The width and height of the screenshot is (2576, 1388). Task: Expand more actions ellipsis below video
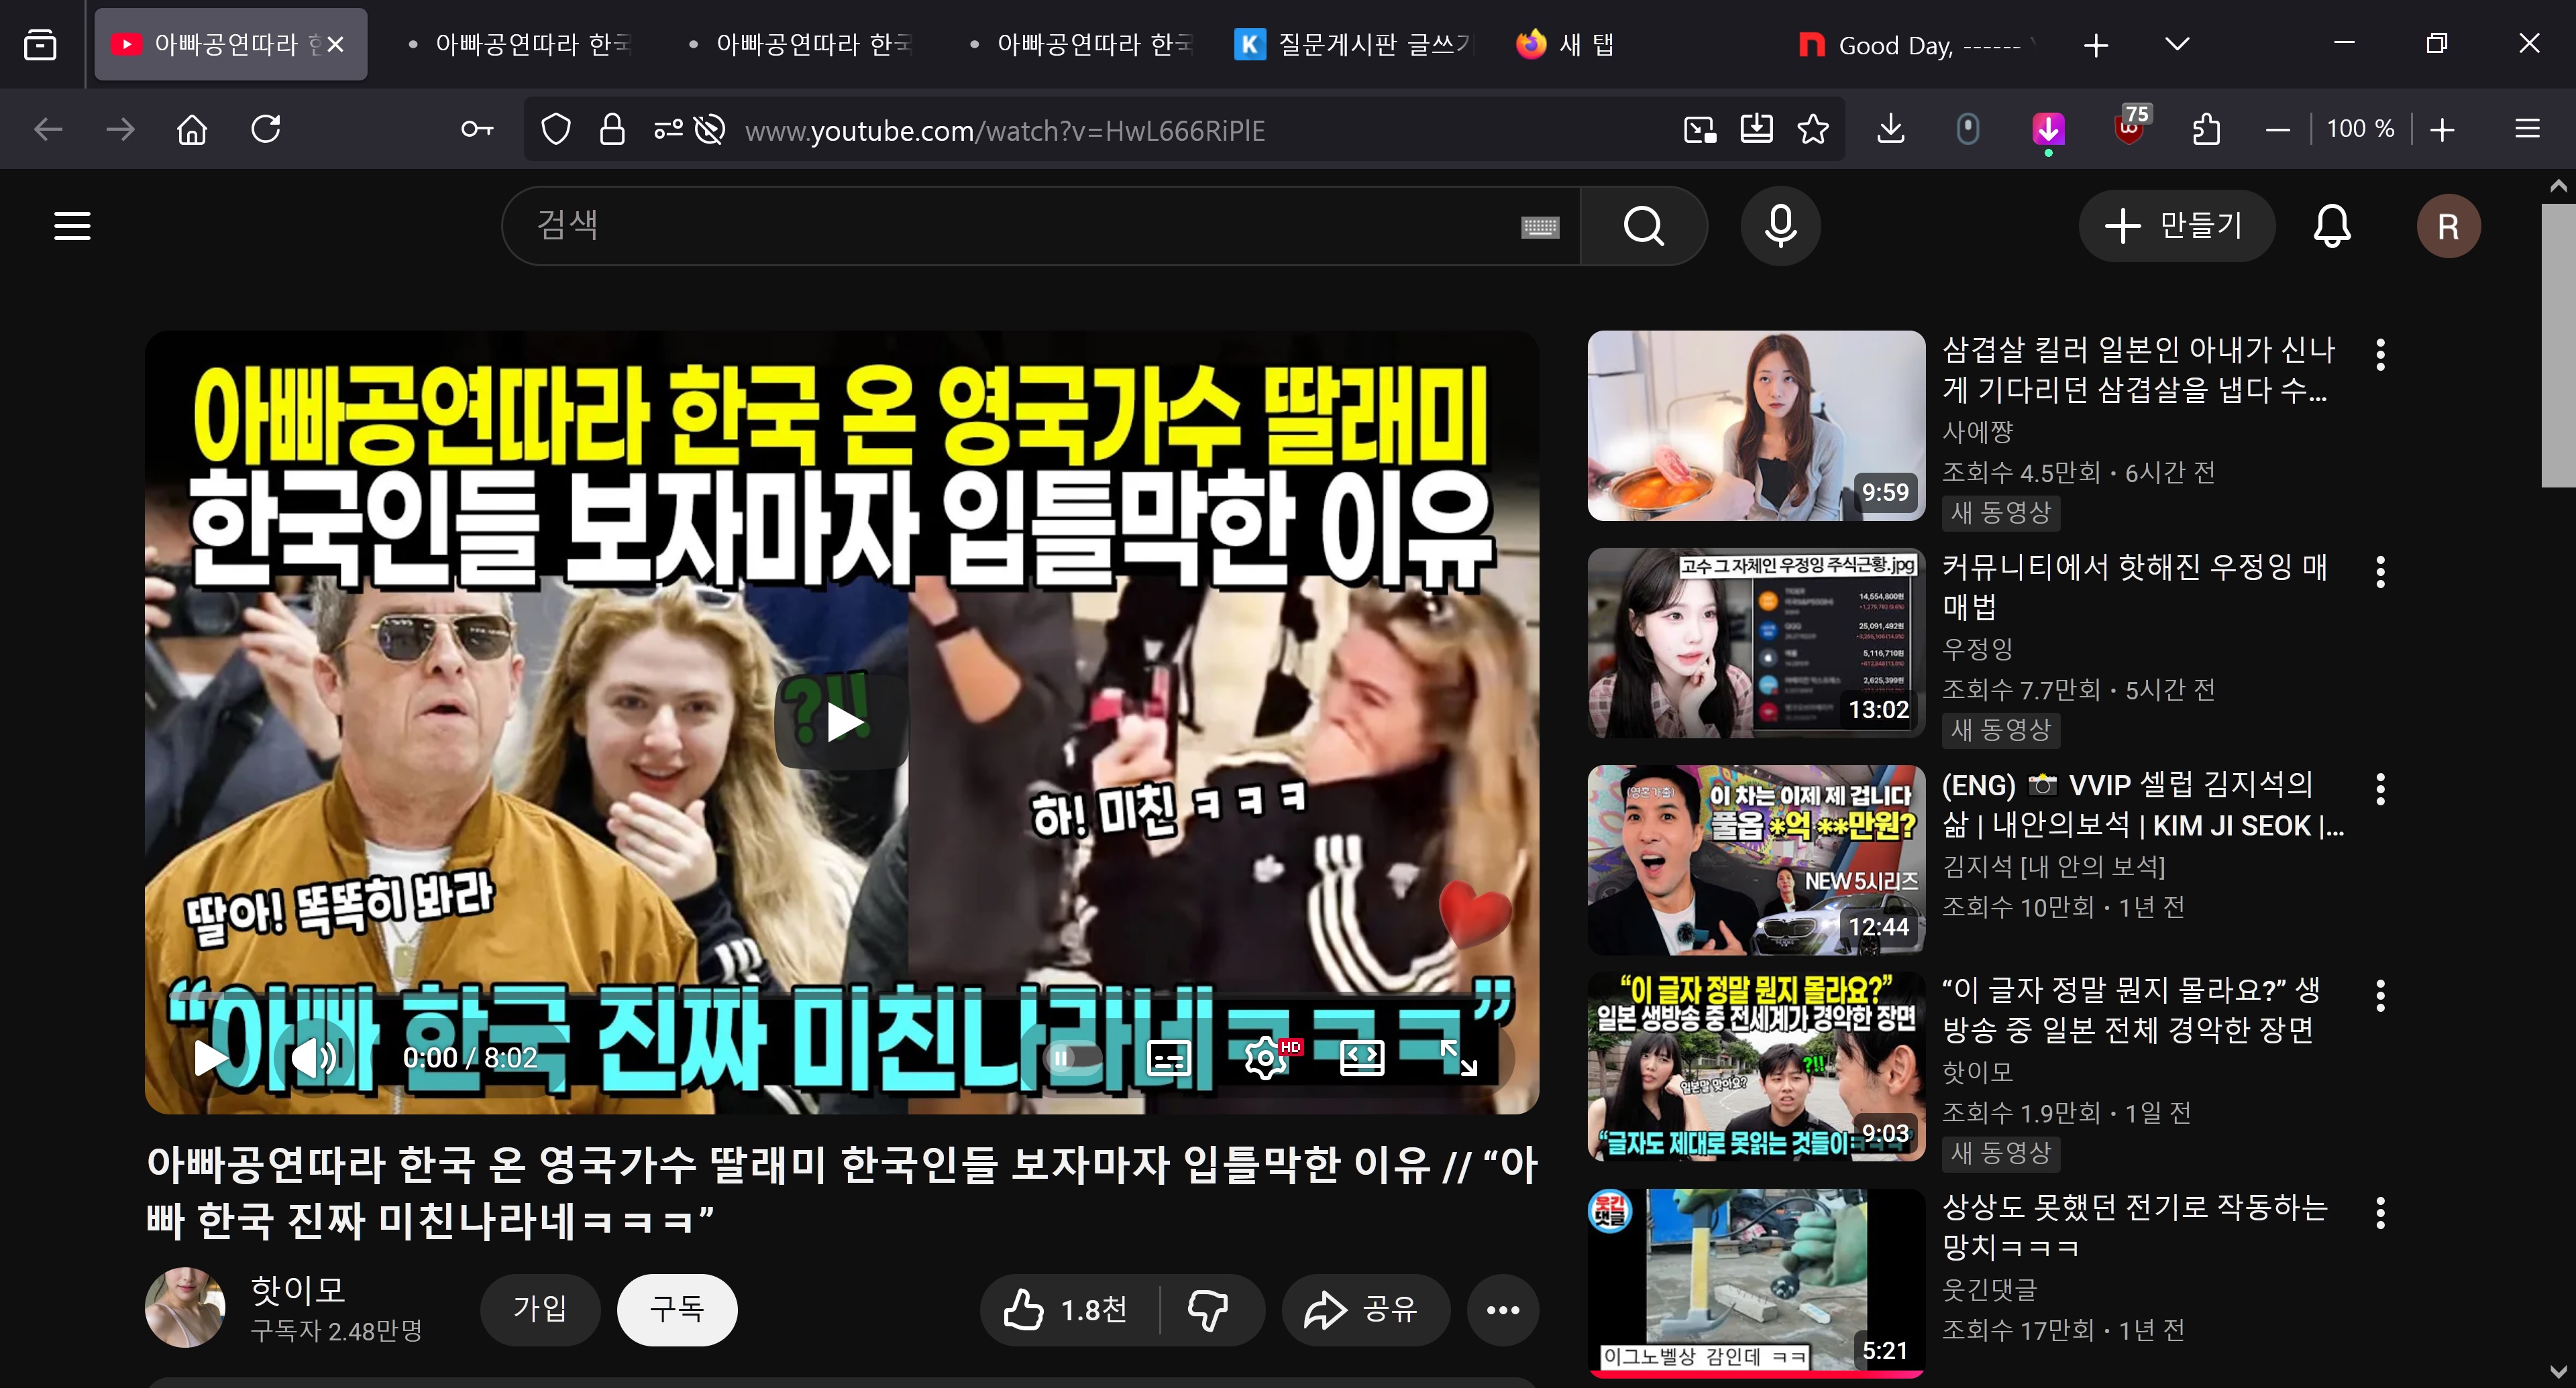tap(1502, 1309)
